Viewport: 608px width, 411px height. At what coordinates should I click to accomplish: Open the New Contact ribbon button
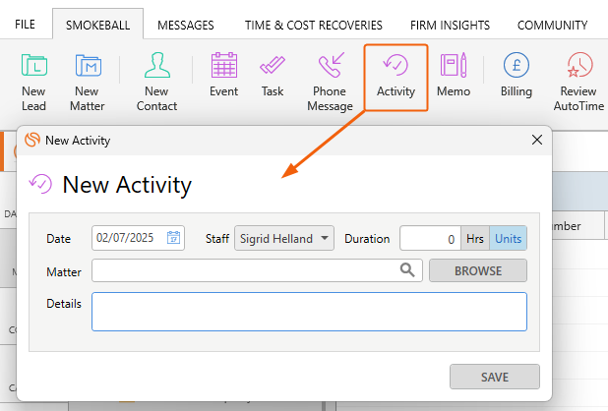point(156,83)
